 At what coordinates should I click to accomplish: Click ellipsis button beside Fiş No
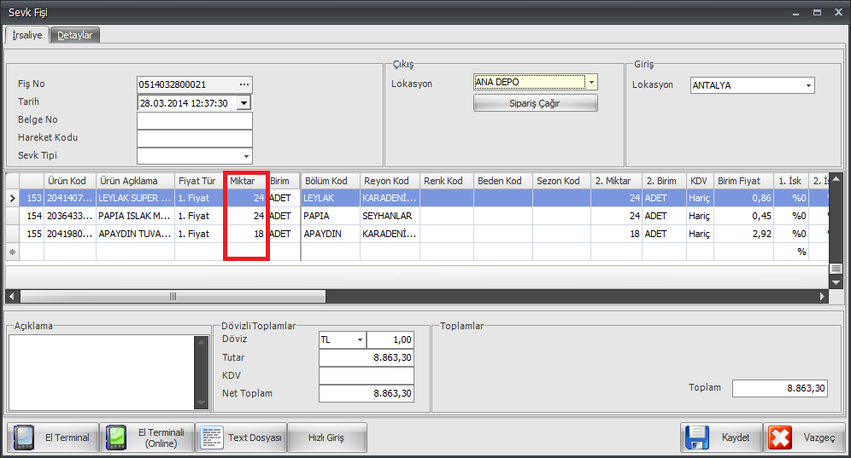pos(244,84)
